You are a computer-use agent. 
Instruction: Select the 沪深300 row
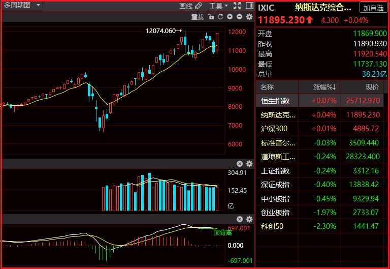(320, 129)
